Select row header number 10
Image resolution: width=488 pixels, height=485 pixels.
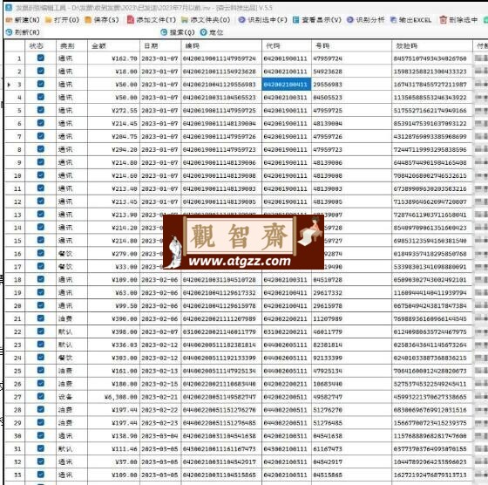15,175
